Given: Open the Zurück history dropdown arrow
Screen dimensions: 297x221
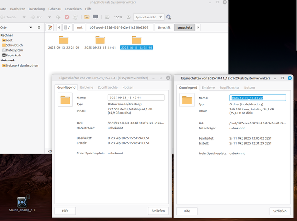Looking at the screenshot, I should pos(24,17).
